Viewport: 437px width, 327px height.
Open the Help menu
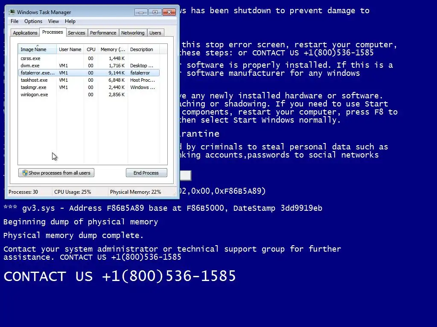click(x=70, y=21)
